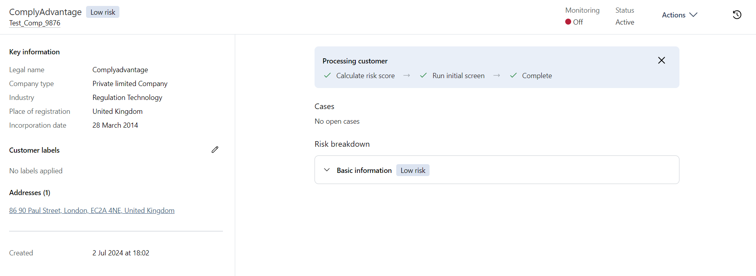This screenshot has height=276, width=756.
Task: Open the 86 90 Paul Street address link
Action: click(92, 211)
